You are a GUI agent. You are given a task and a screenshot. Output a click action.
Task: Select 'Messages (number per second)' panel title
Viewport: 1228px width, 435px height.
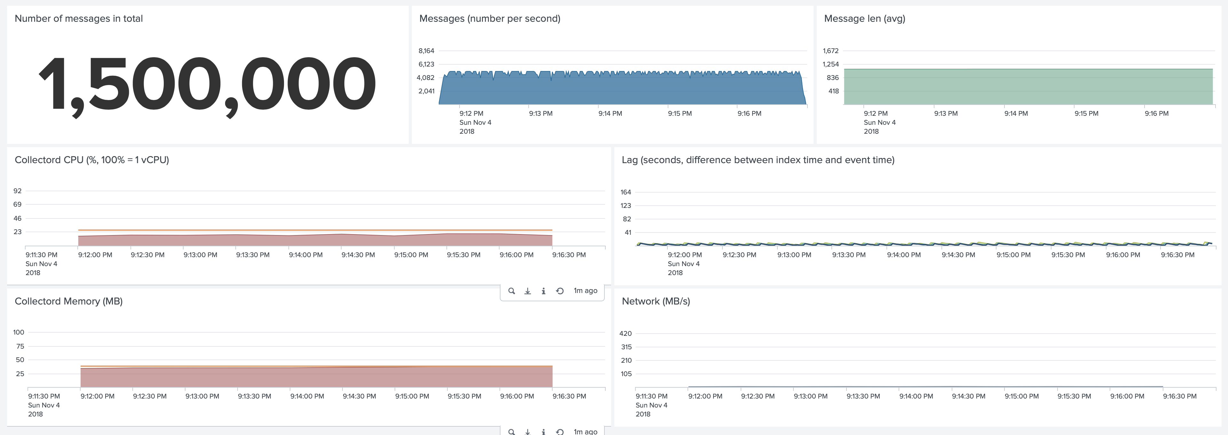coord(490,19)
